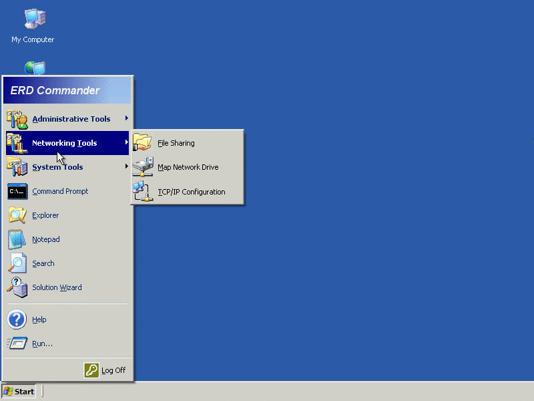Click the network globe desktop icon
The width and height of the screenshot is (534, 401).
(x=35, y=68)
